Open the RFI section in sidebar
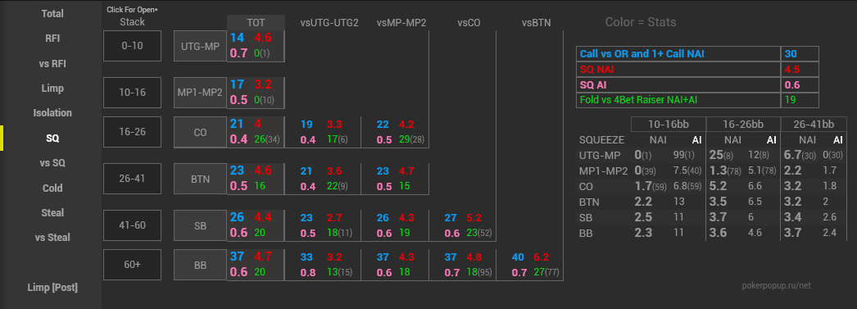This screenshot has height=309, width=857. tap(52, 39)
